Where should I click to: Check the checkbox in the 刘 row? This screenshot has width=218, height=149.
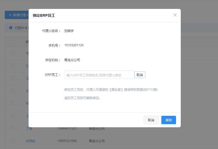(x=13, y=66)
